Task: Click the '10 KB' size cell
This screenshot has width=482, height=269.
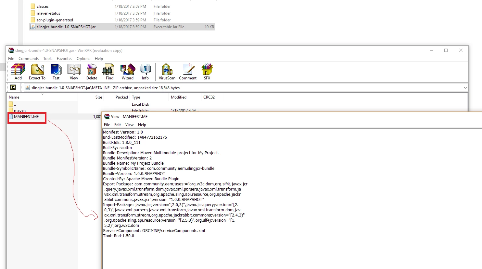Action: [x=209, y=27]
